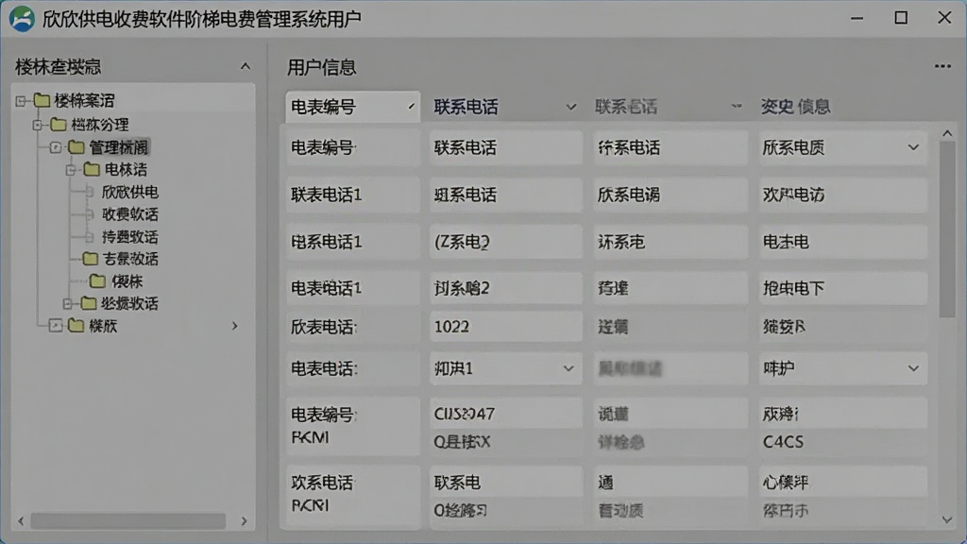Open the 欣欣供电 tree entry
Screen dimensions: 967x544
[129, 193]
